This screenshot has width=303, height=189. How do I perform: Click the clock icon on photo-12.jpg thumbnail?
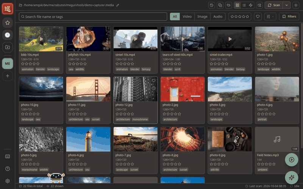[153, 88]
